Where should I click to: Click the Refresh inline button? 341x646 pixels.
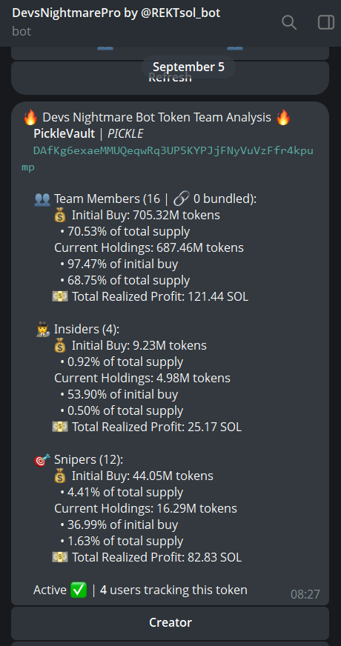point(170,78)
